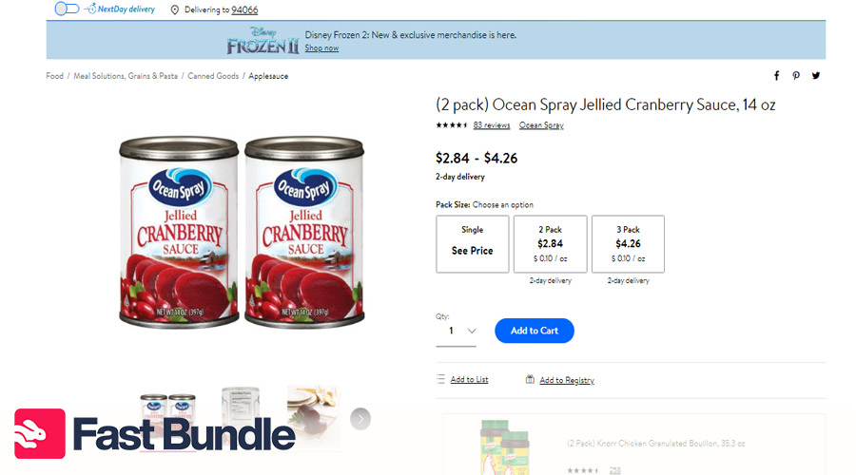Choose the 3 Pack option for $4.26

pyautogui.click(x=628, y=244)
